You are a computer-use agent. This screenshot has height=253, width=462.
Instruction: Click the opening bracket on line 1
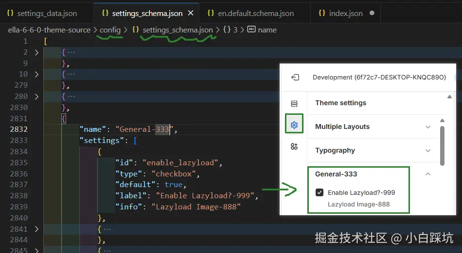pyautogui.click(x=46, y=41)
